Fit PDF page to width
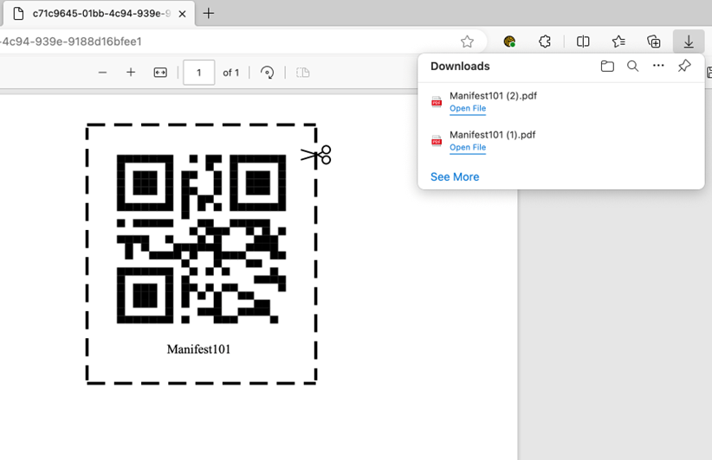 pos(160,73)
